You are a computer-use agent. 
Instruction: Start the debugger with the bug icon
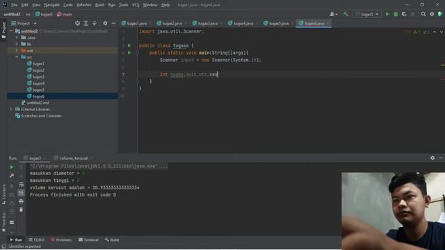[x=396, y=14]
